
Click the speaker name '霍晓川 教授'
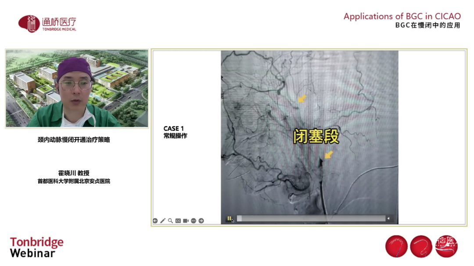(74, 173)
